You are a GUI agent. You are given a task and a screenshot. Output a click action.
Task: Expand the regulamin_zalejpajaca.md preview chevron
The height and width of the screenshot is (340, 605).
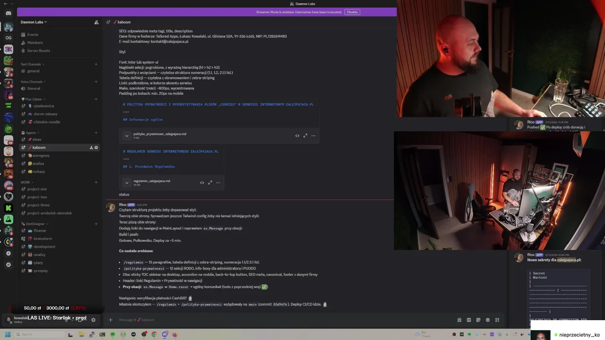pos(127,183)
